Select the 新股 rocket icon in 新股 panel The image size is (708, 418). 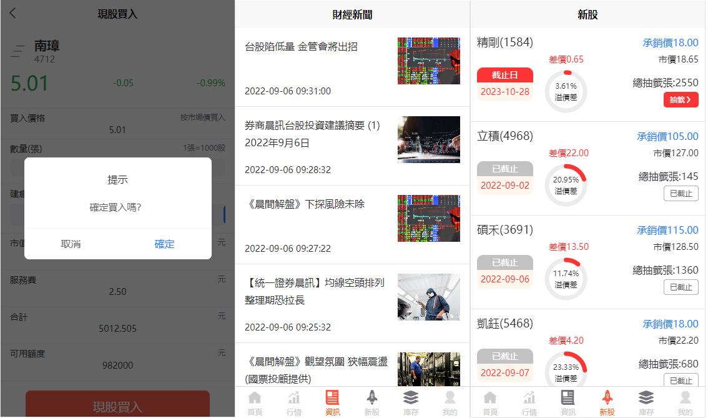[607, 403]
